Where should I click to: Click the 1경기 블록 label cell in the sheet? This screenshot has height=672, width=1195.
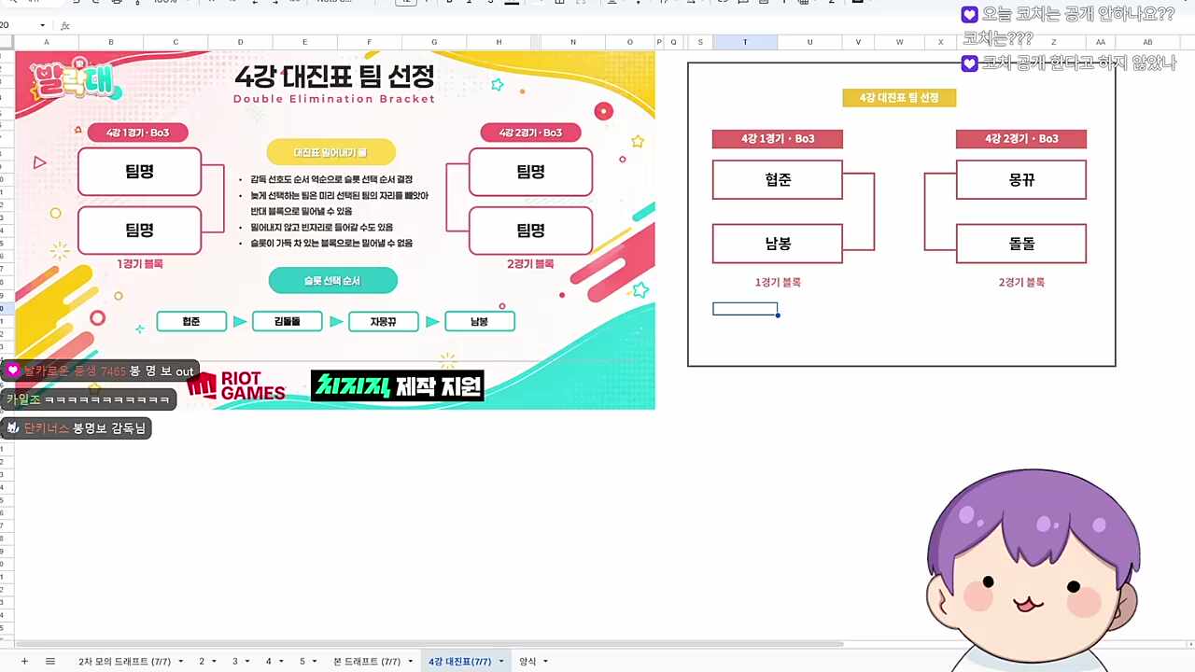click(x=778, y=282)
